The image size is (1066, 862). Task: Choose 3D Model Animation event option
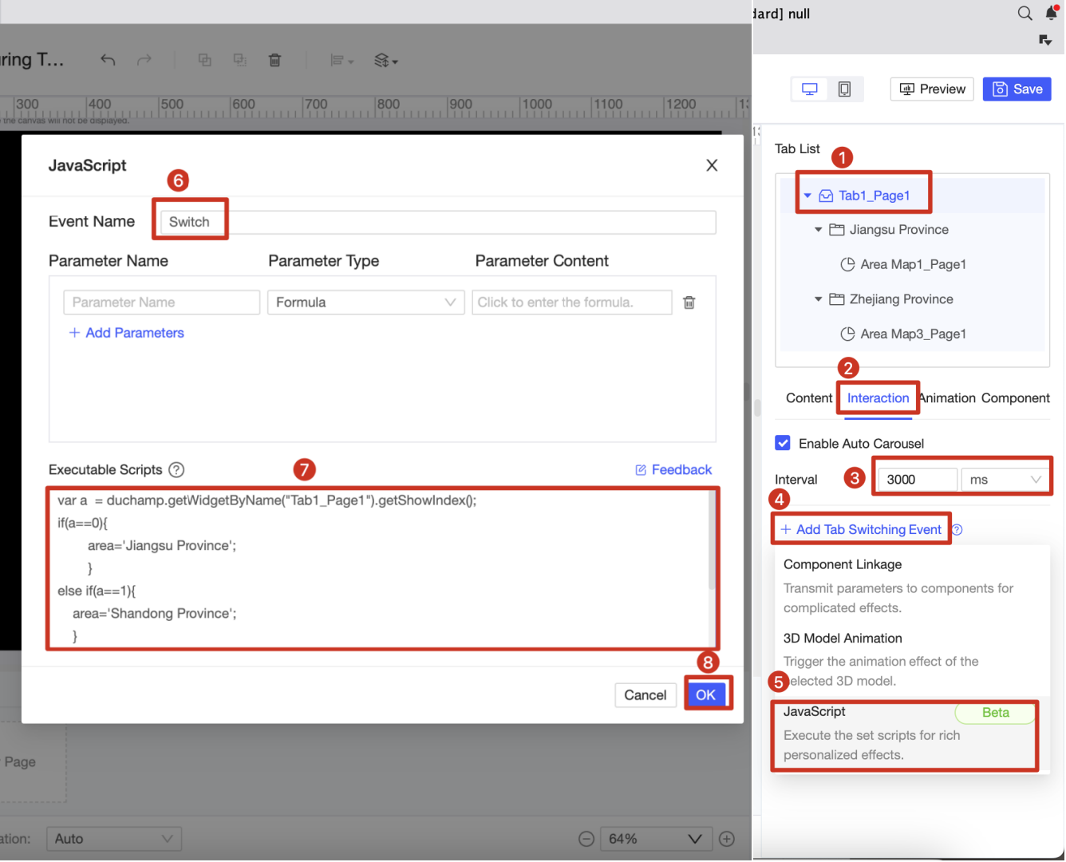coord(912,659)
